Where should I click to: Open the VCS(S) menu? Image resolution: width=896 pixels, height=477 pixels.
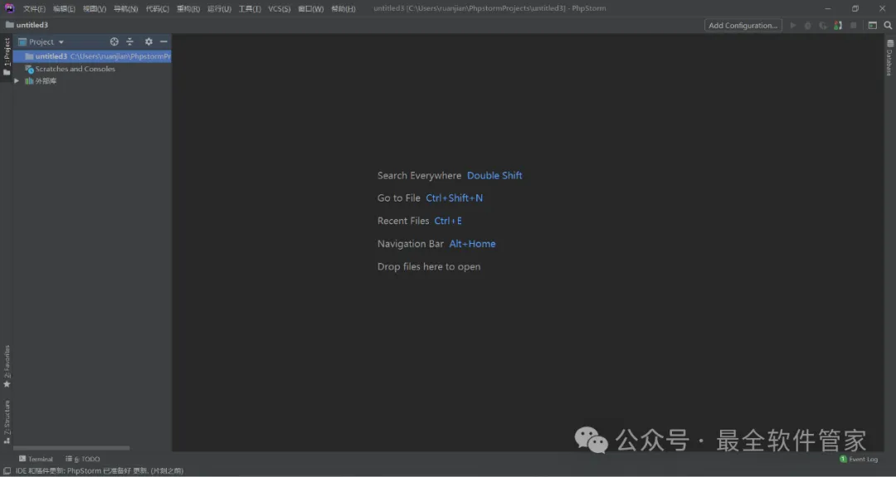pyautogui.click(x=280, y=8)
